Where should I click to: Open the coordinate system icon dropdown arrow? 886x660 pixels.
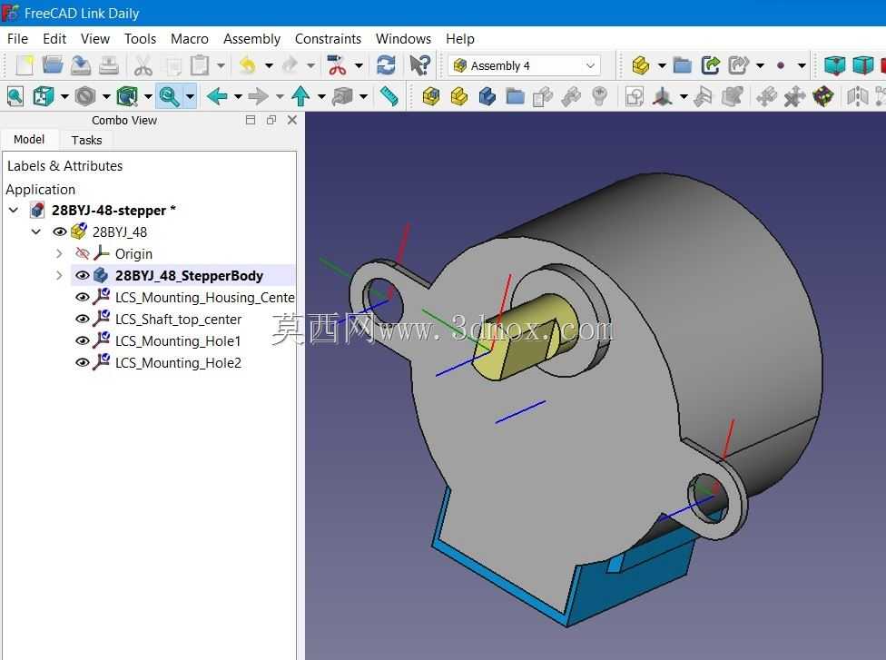[684, 96]
